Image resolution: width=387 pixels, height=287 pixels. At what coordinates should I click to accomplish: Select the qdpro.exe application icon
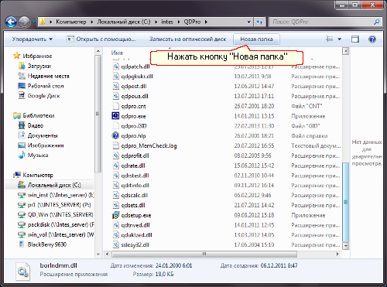pyautogui.click(x=115, y=116)
